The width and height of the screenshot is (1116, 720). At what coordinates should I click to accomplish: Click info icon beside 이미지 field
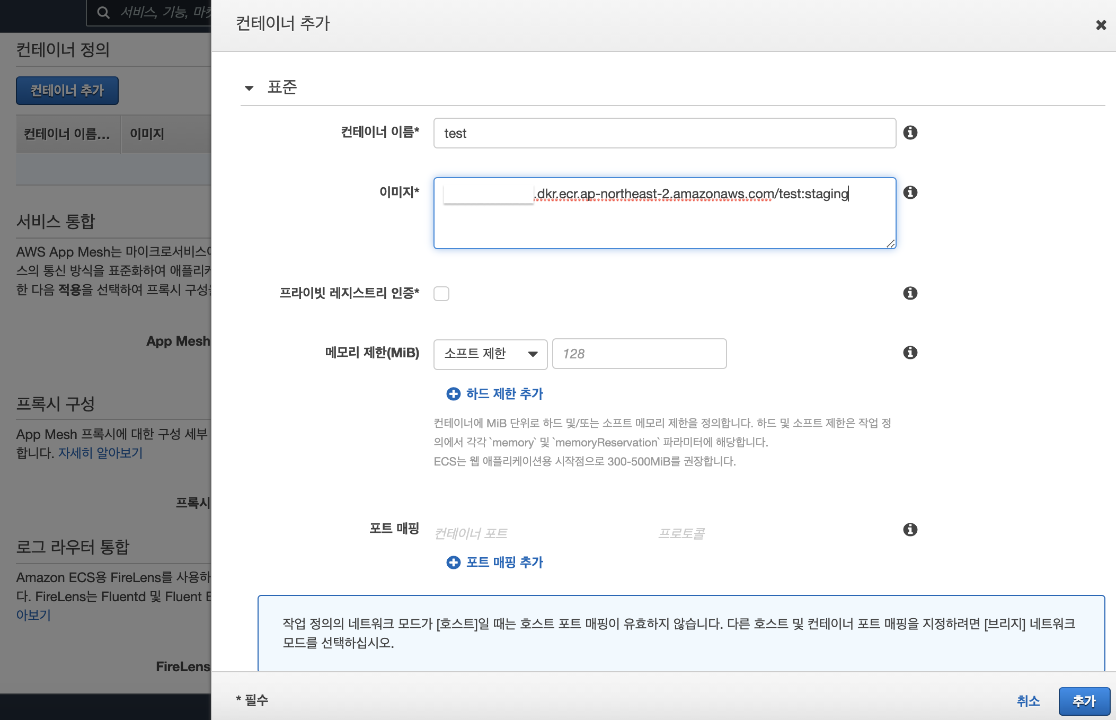[x=910, y=192]
